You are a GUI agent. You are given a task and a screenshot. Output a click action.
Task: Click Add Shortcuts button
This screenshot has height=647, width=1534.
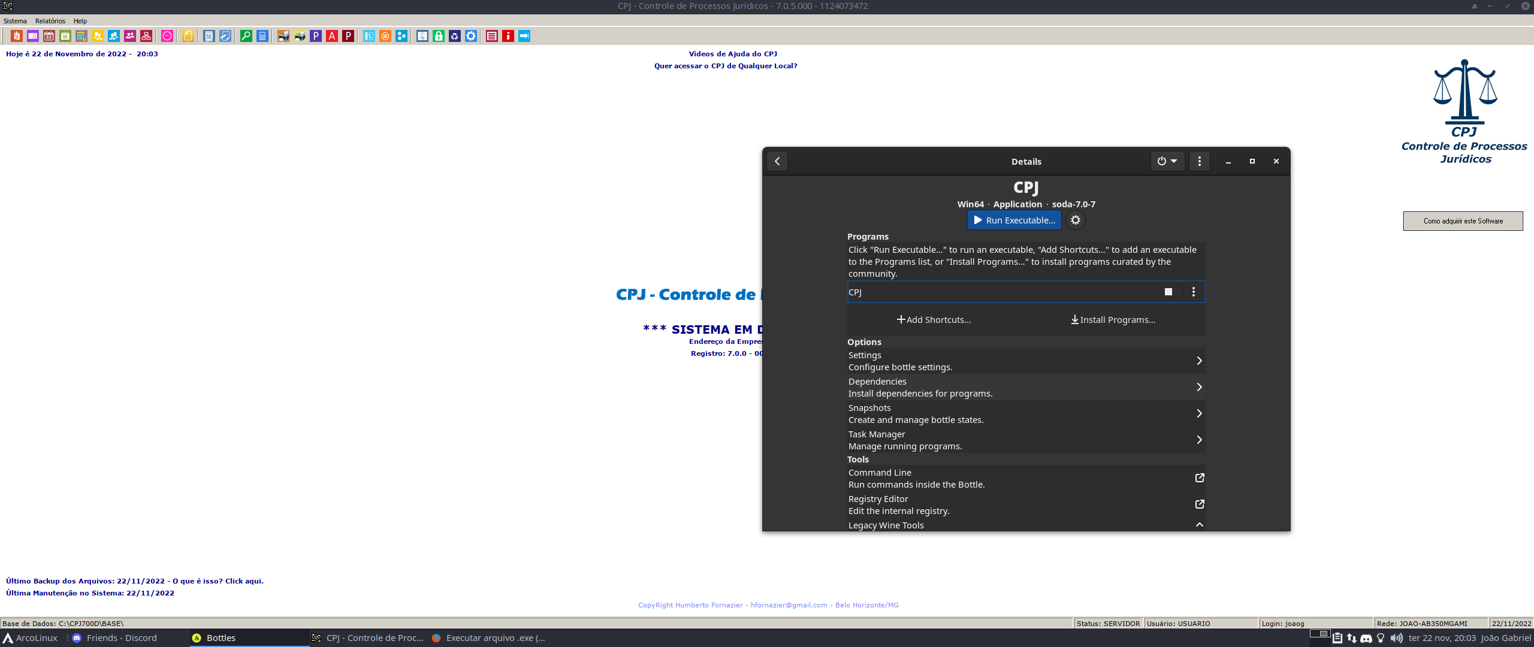tap(934, 319)
